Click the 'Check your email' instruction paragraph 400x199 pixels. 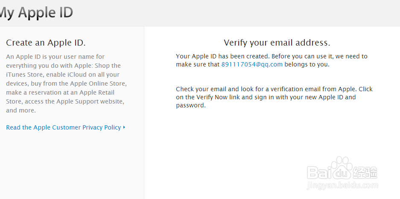[x=274, y=97]
